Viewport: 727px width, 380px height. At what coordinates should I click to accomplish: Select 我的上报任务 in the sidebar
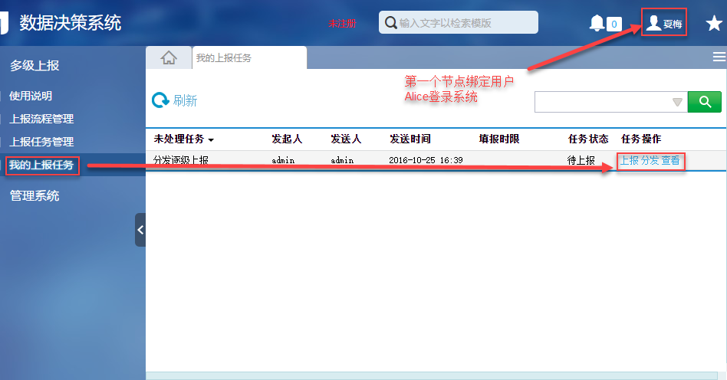pyautogui.click(x=41, y=165)
